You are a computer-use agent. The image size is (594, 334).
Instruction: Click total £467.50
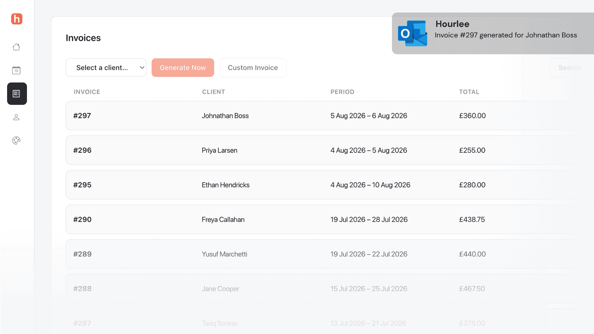pos(472,289)
